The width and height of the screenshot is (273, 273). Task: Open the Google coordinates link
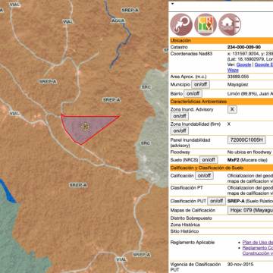[243, 64]
